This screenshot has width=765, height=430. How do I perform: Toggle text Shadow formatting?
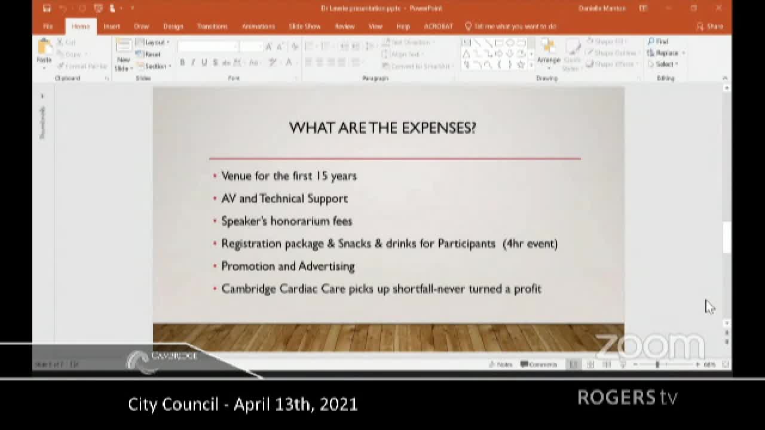tap(215, 63)
